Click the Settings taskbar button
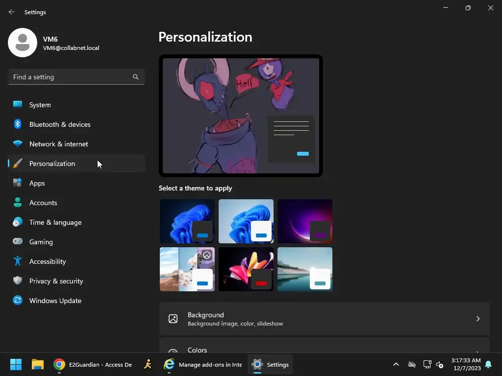 (270, 364)
